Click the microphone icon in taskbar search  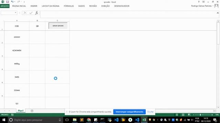(x=60, y=120)
